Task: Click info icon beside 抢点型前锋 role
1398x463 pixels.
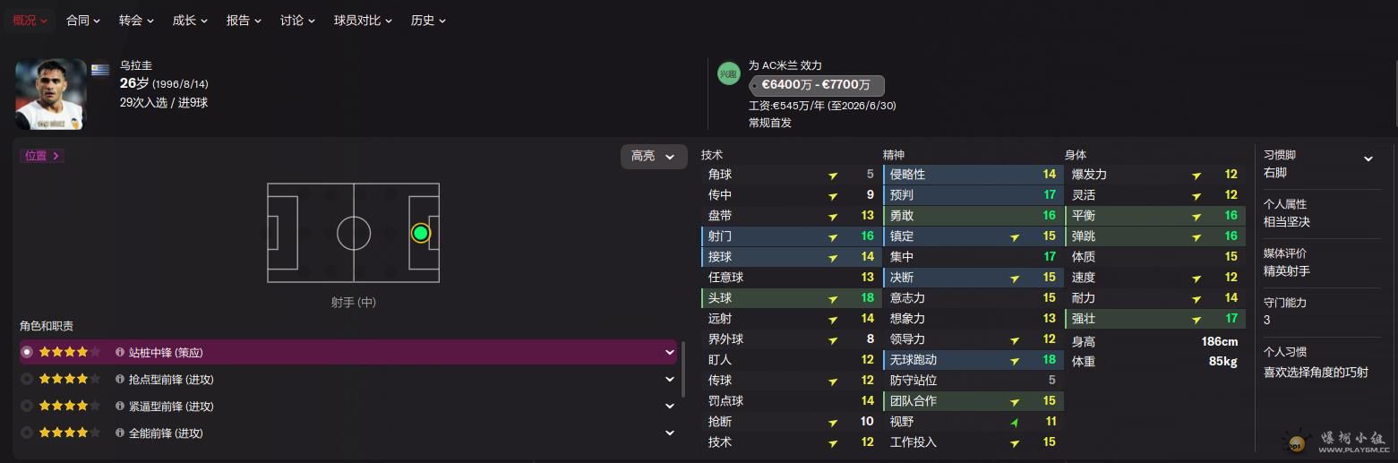Action: [120, 380]
